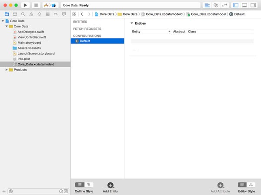Screen dimensions: 261x195
Task: Expand the Products folder
Action: 7,70
